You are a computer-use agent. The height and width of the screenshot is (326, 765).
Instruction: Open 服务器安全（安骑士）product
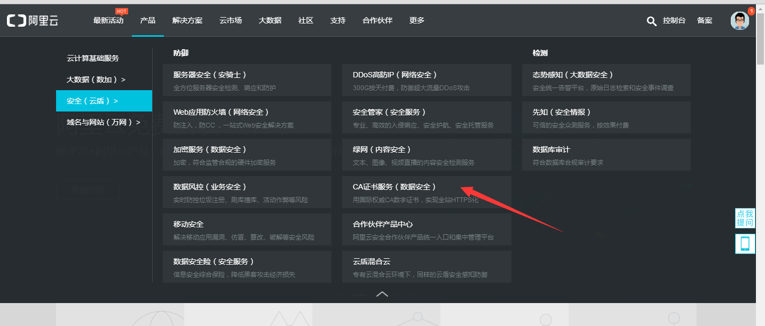pos(247,80)
